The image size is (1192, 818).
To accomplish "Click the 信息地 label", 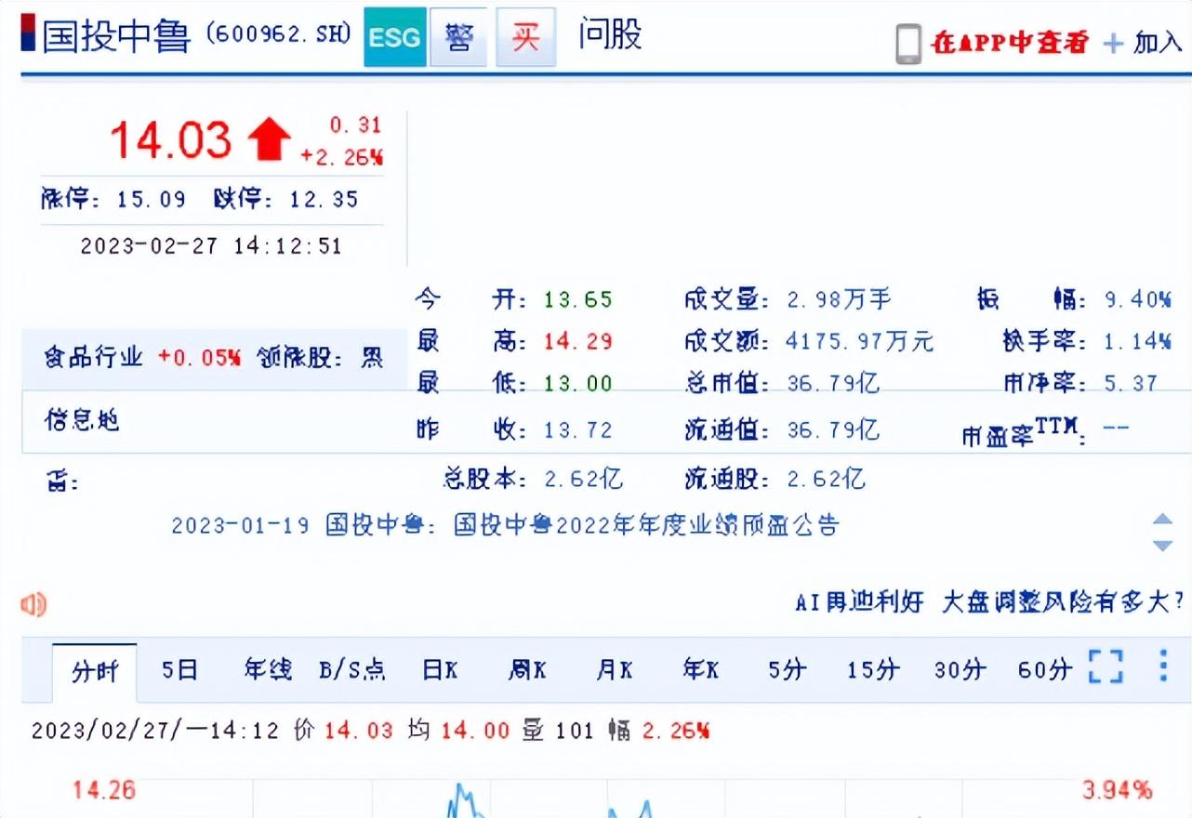I will [82, 420].
